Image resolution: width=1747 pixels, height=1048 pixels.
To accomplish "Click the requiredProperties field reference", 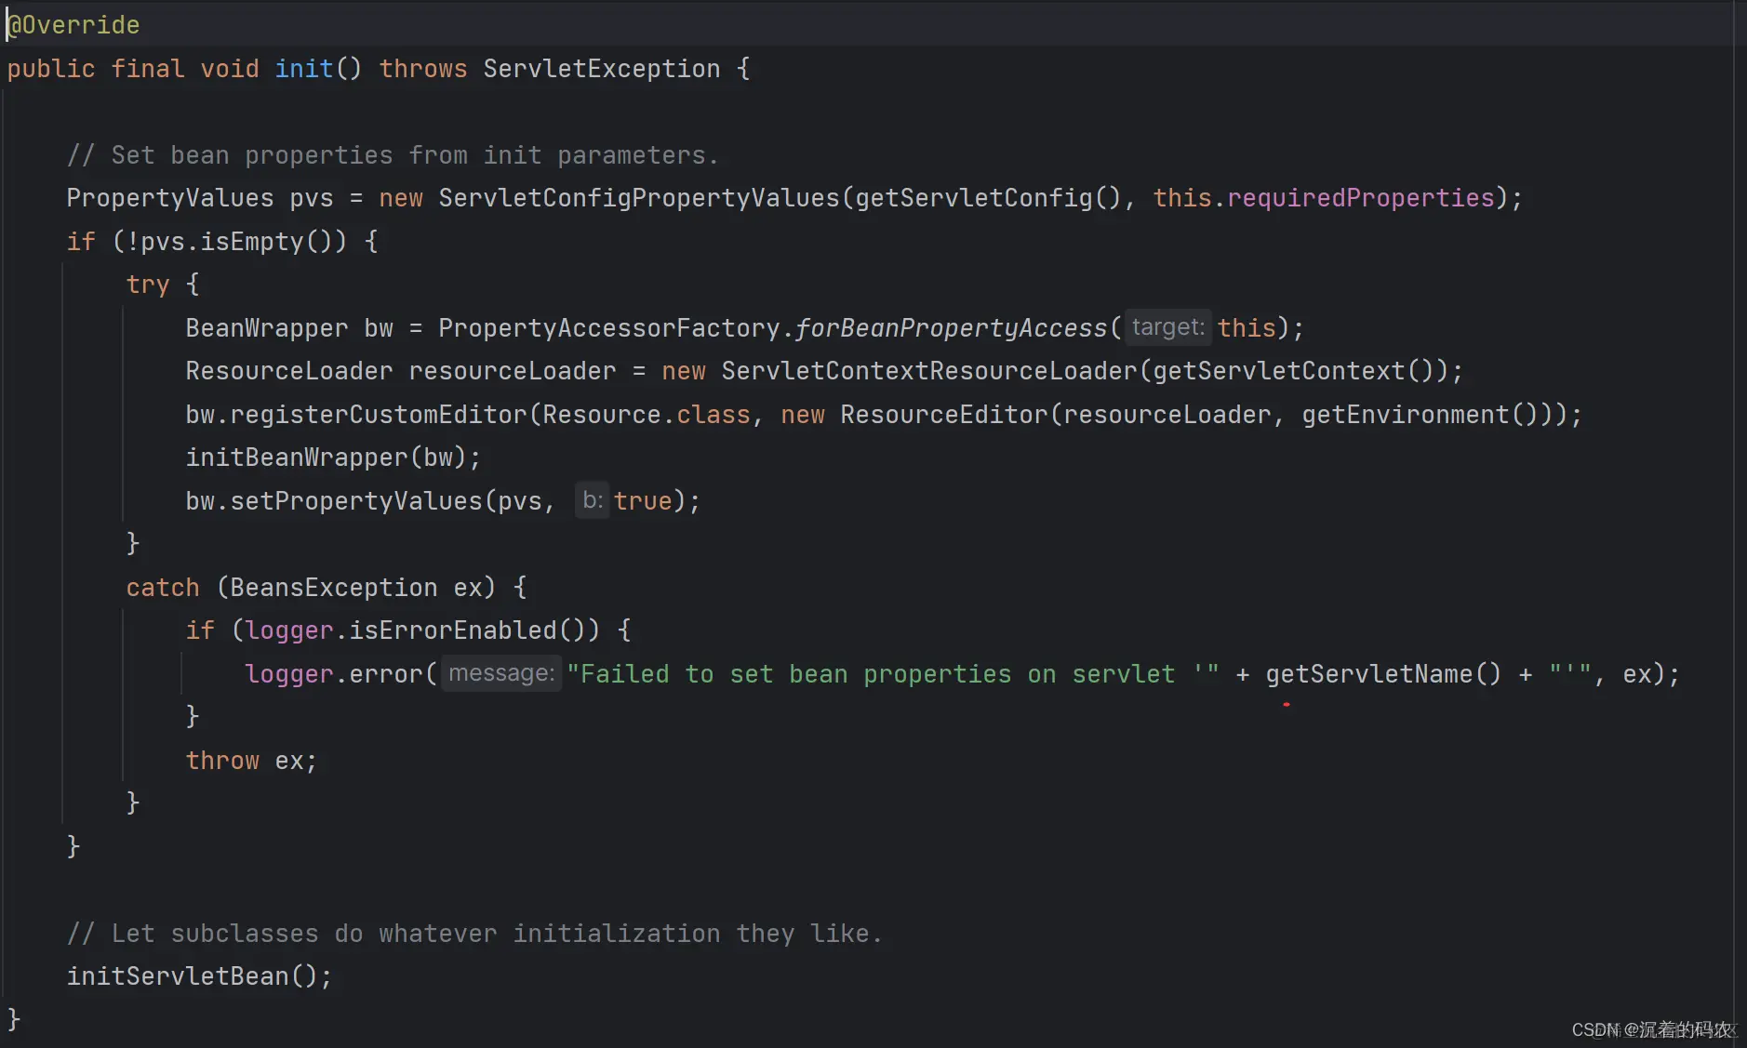I will 1360,198.
